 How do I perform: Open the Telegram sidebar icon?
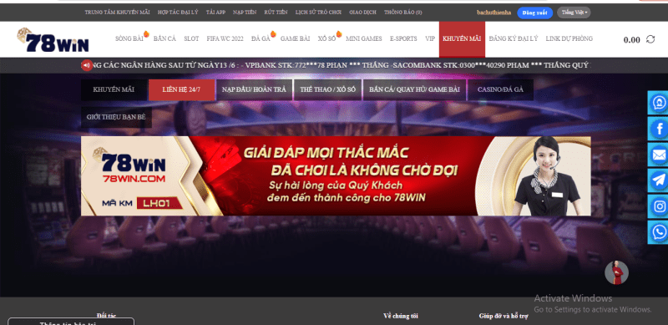tap(659, 180)
